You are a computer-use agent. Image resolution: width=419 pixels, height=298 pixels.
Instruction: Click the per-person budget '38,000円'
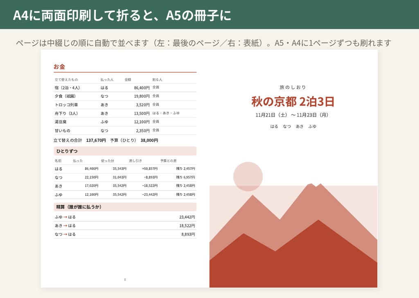click(149, 140)
